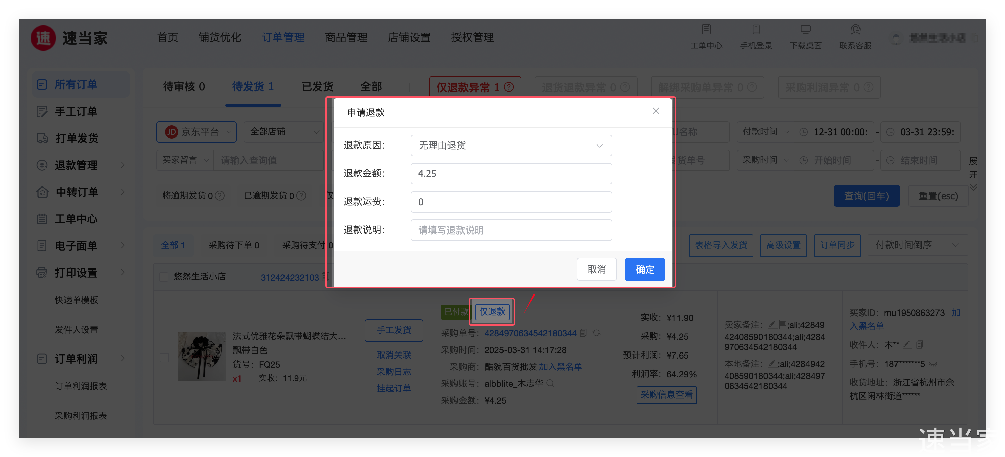The height and width of the screenshot is (457, 1005).
Task: Open the 退款原因 dropdown showing 无理由退货
Action: click(511, 145)
